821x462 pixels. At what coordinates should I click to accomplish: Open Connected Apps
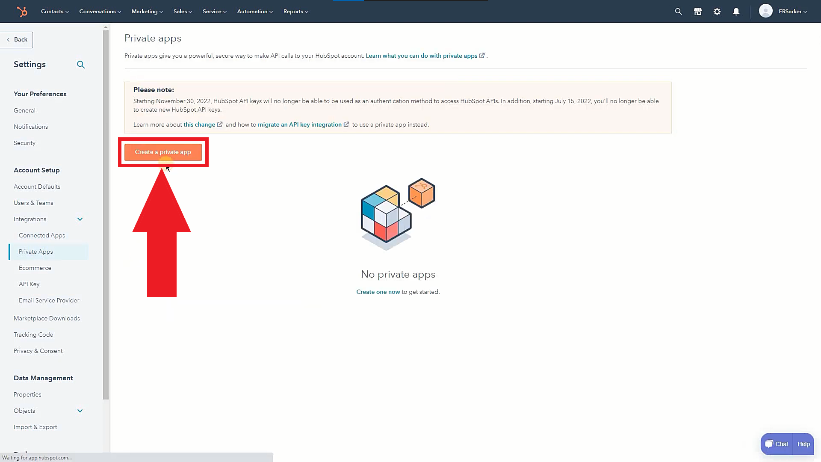coord(42,235)
